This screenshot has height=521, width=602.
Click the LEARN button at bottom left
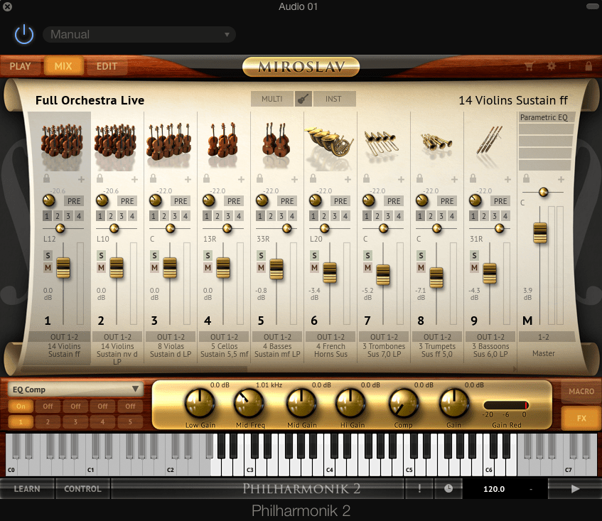click(27, 489)
